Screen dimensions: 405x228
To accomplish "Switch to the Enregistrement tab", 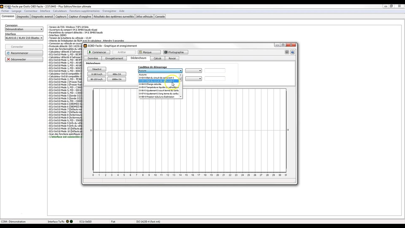I will (x=114, y=58).
